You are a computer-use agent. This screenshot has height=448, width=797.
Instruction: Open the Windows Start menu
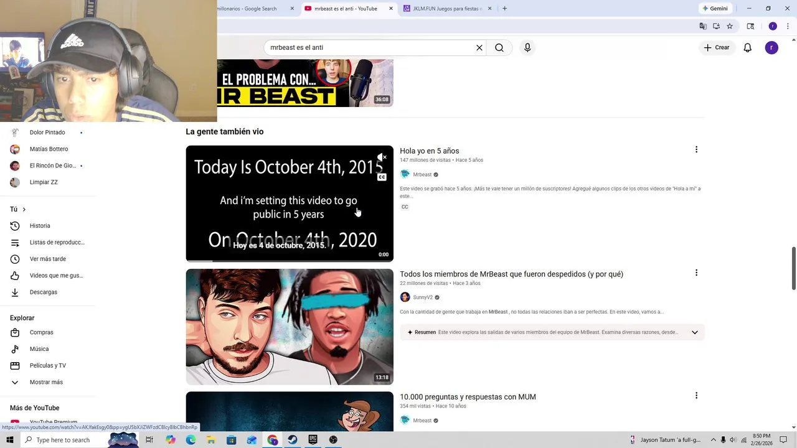(9, 440)
